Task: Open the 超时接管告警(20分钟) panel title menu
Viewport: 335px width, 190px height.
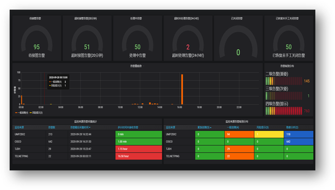Action: pos(86,18)
